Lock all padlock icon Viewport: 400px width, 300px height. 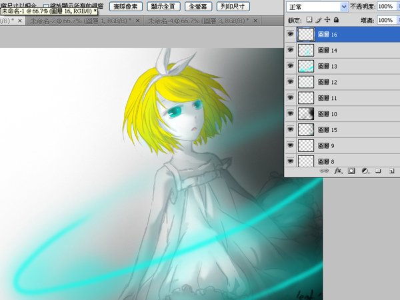[336, 19]
